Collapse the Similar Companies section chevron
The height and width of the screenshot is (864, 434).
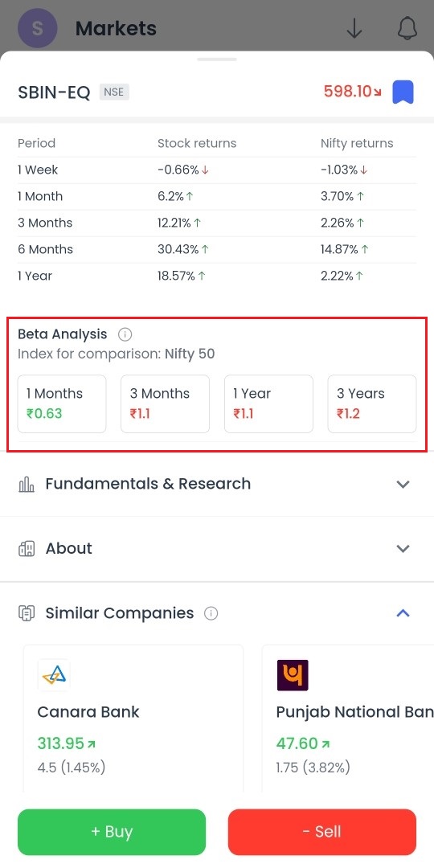tap(403, 612)
